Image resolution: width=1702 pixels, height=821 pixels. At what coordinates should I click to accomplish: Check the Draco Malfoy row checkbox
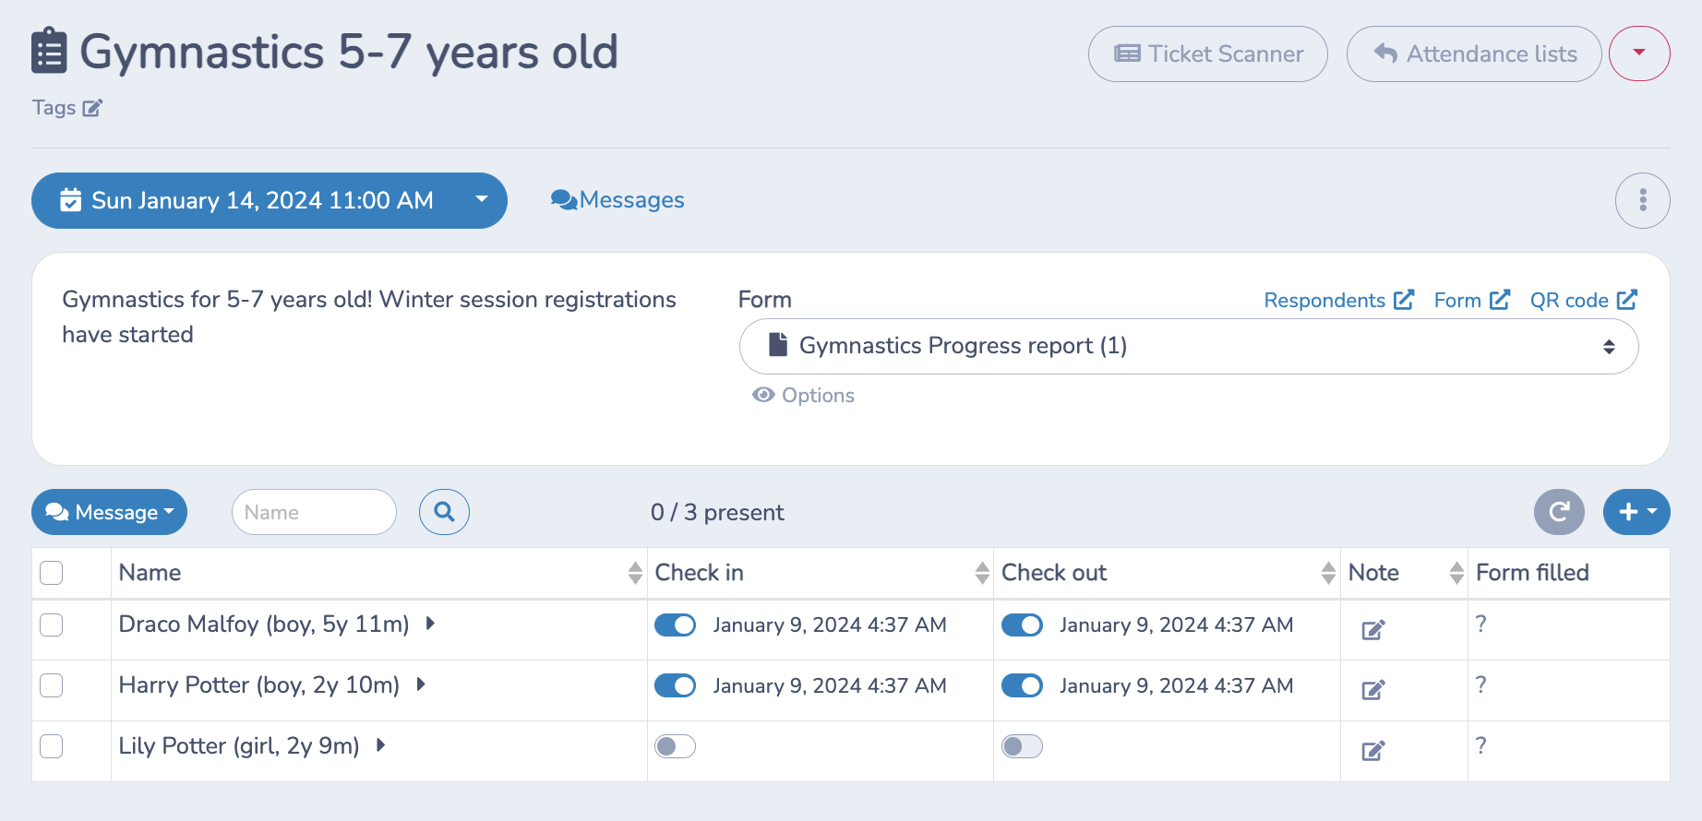[52, 625]
